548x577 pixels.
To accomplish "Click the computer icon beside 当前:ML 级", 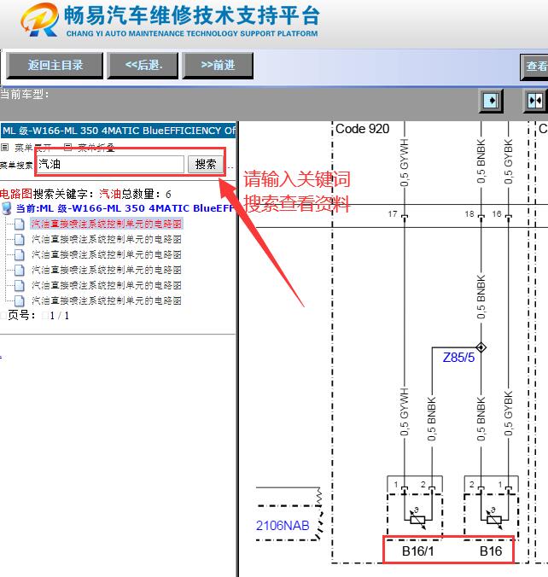I will (x=7, y=208).
